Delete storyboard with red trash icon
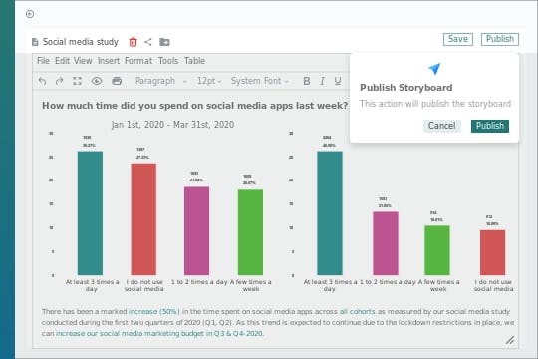Screen dimensions: 538x359 [x=133, y=42]
